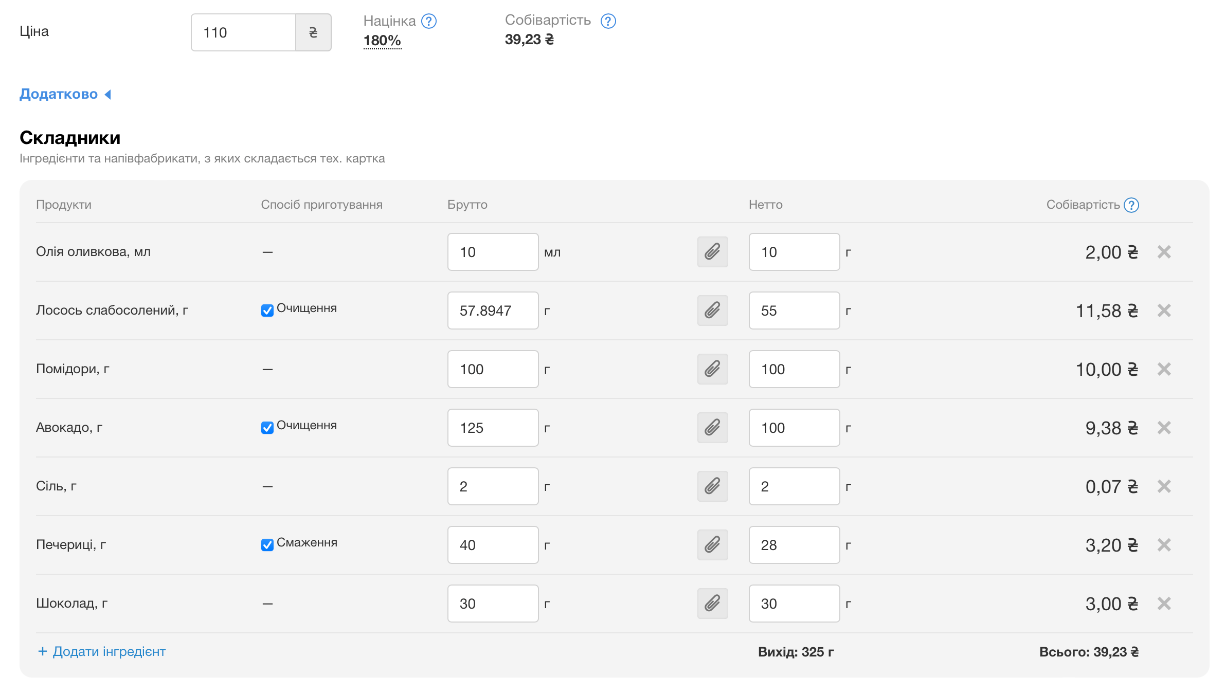The image size is (1225, 694).
Task: Focus the Ціна price input field
Action: click(243, 32)
